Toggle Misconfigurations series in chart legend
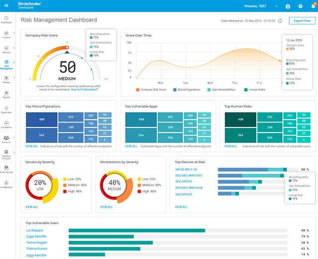The width and height of the screenshot is (318, 259). (x=188, y=90)
